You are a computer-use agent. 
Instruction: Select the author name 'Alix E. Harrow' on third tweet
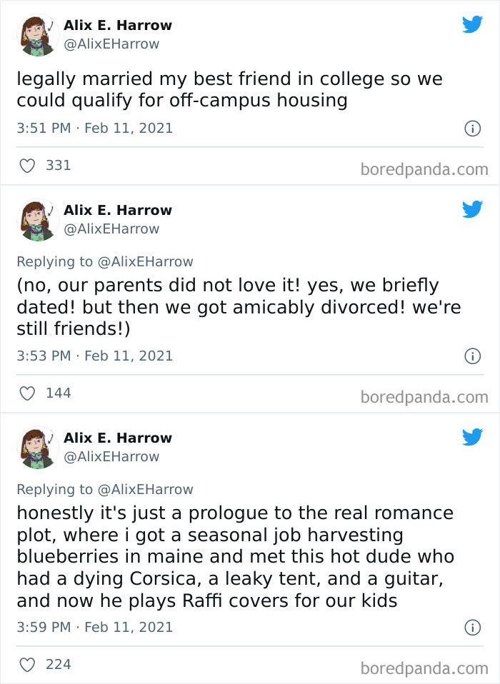(x=117, y=438)
